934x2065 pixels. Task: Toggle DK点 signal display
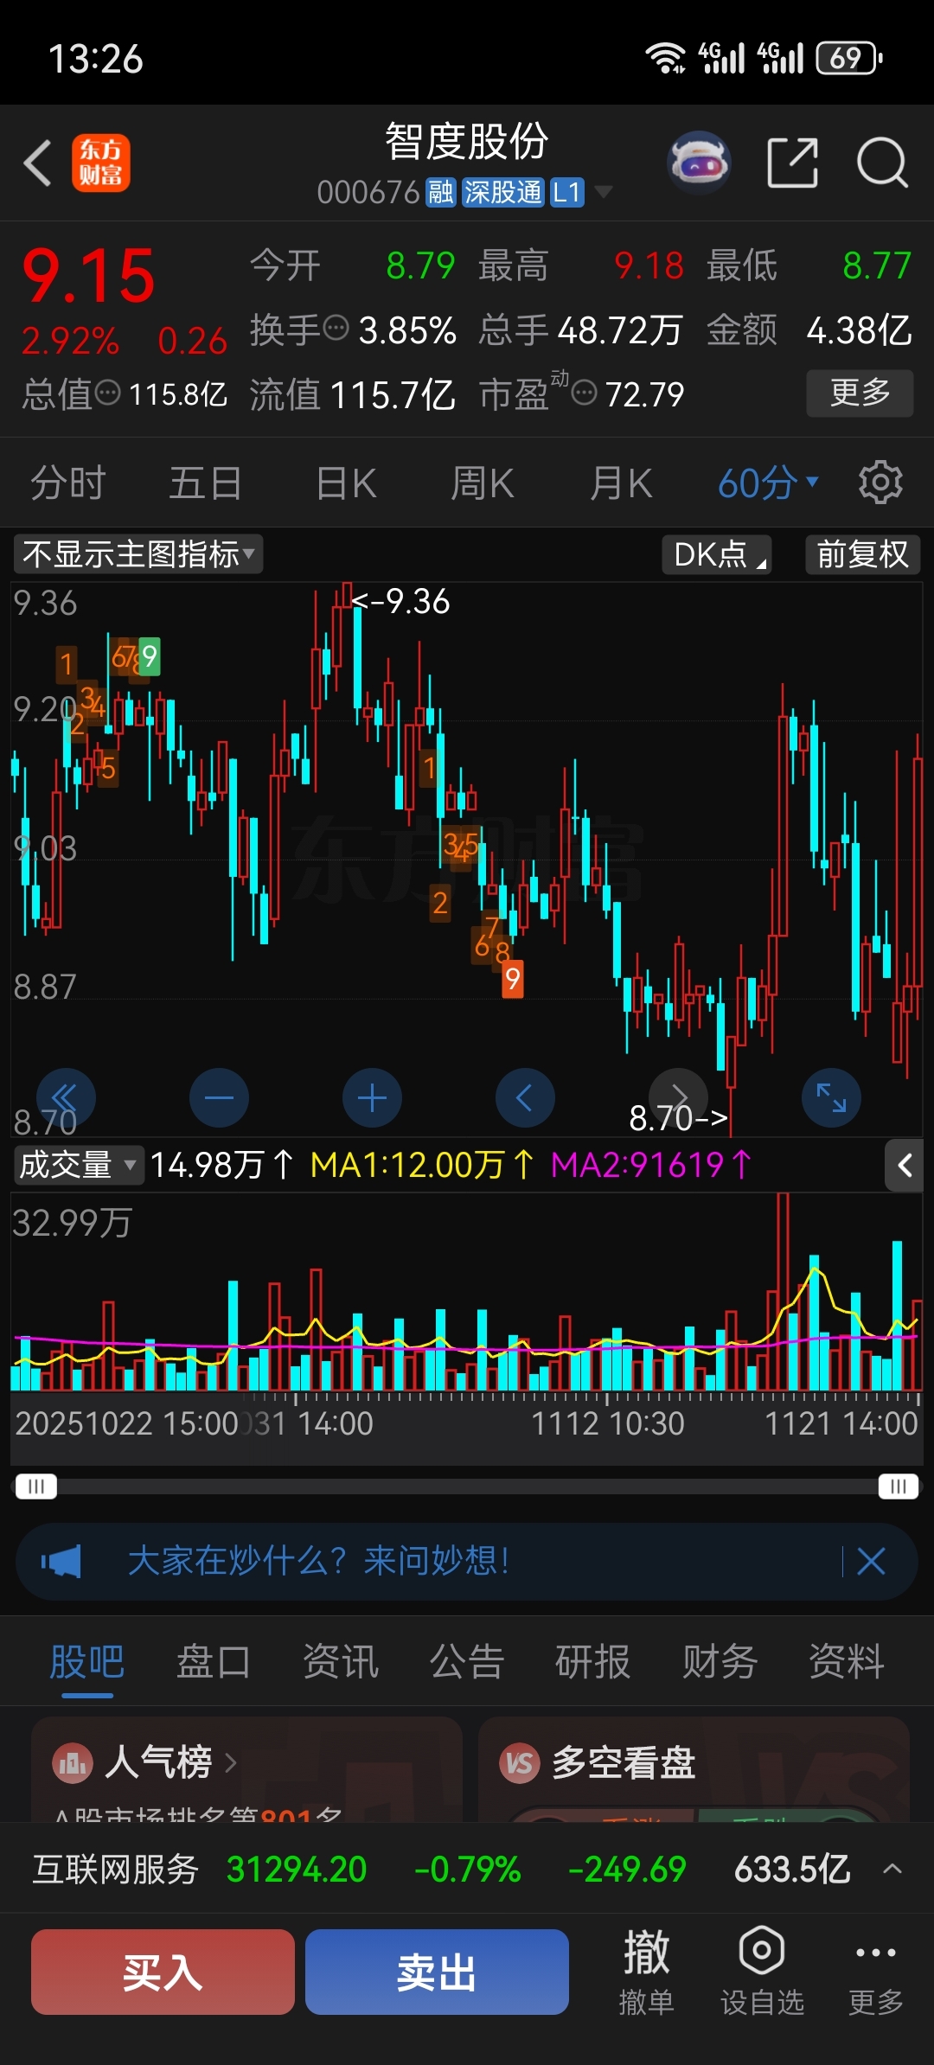pos(717,554)
